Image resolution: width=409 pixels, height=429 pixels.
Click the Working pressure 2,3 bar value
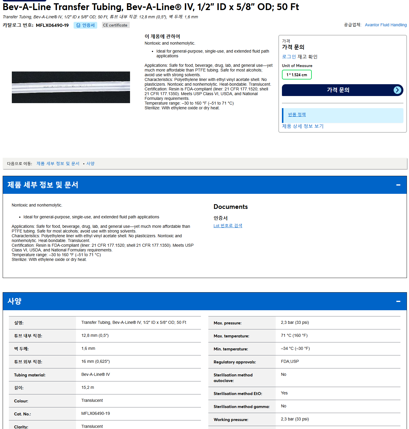[x=295, y=419]
